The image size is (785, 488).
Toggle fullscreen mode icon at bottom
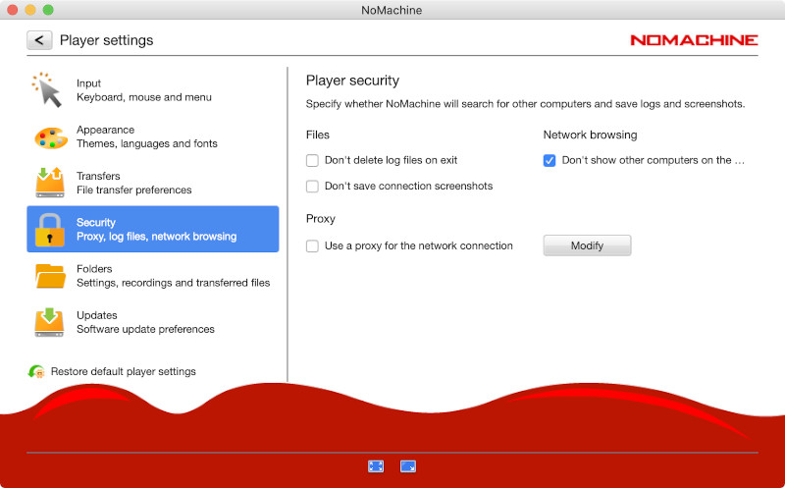(376, 466)
